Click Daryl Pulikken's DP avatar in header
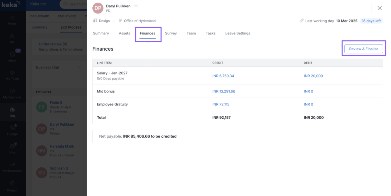 tap(98, 8)
